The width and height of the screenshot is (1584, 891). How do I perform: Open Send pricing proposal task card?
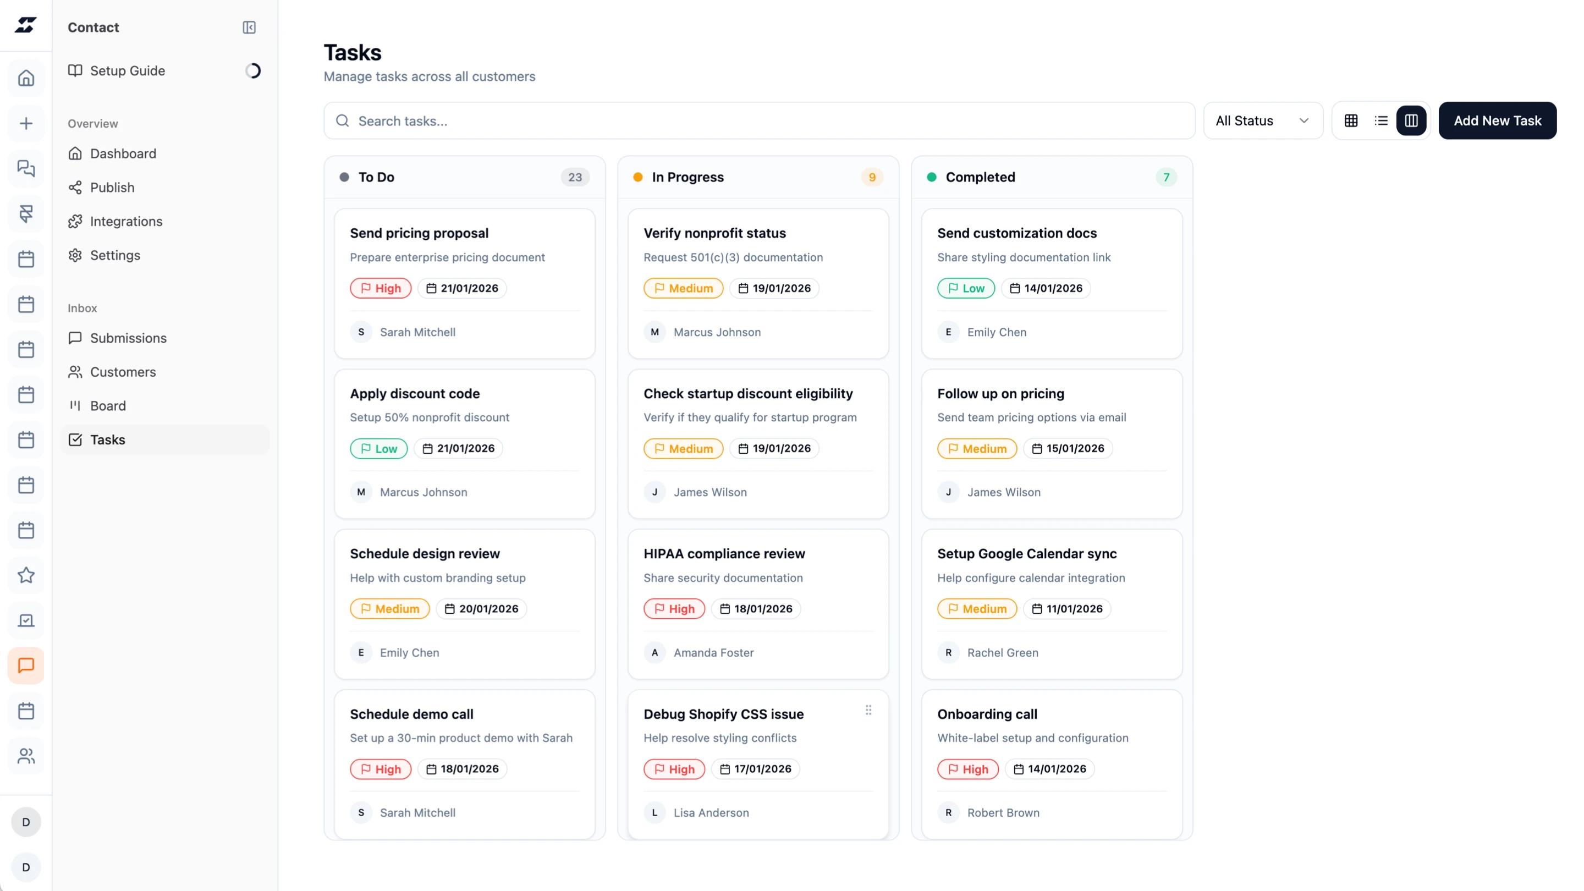click(x=419, y=233)
